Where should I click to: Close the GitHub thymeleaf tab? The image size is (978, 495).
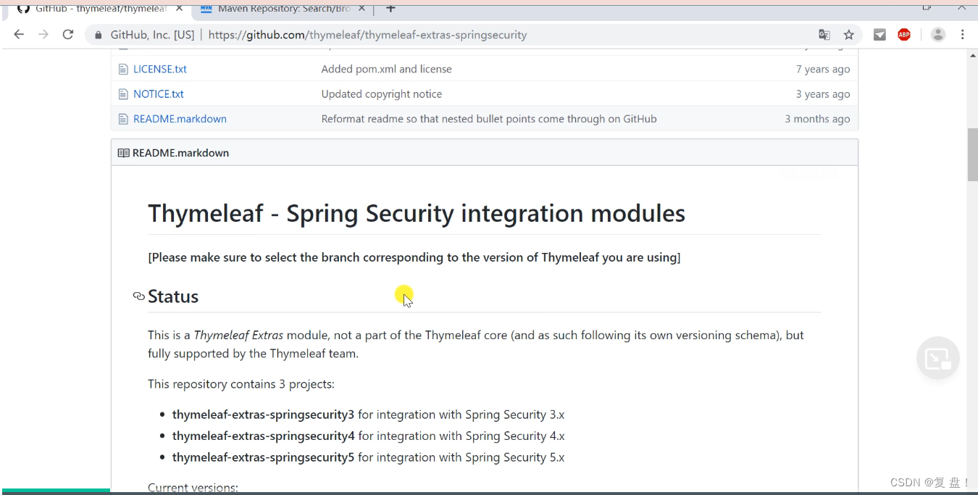click(179, 9)
